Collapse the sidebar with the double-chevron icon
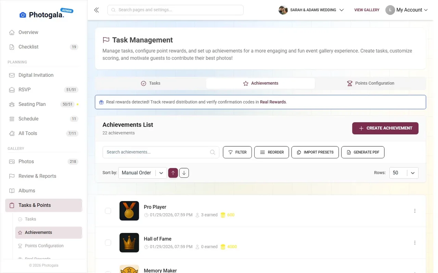Screen dimensions: 438x273 tap(96, 10)
